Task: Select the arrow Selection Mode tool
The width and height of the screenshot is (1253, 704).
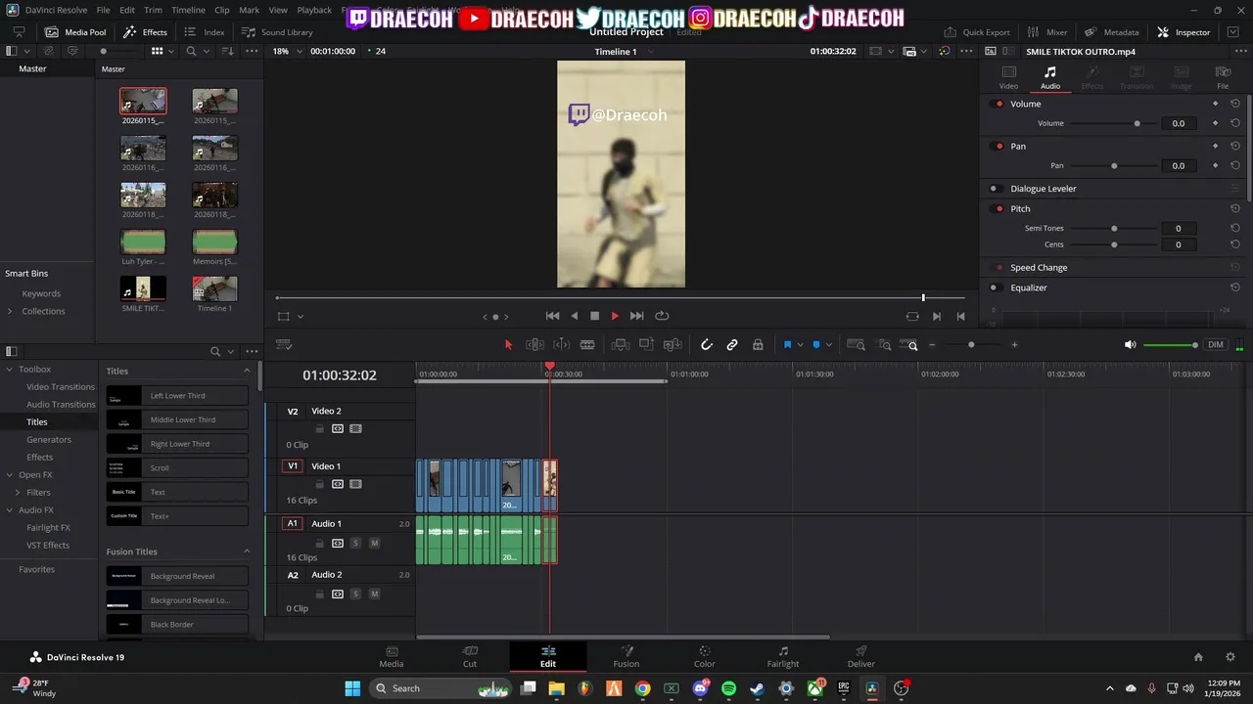Action: pyautogui.click(x=508, y=344)
